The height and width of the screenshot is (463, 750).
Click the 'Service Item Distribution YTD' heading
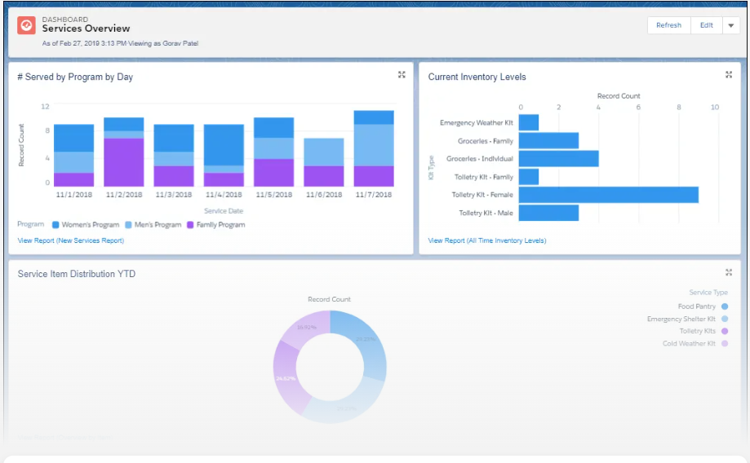point(77,274)
